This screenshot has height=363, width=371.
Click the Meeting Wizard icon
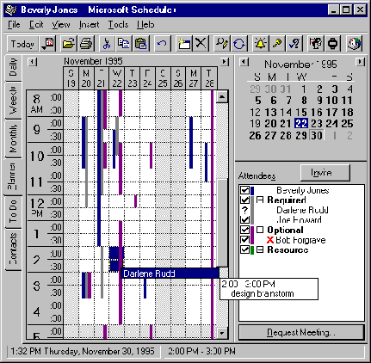pos(315,44)
